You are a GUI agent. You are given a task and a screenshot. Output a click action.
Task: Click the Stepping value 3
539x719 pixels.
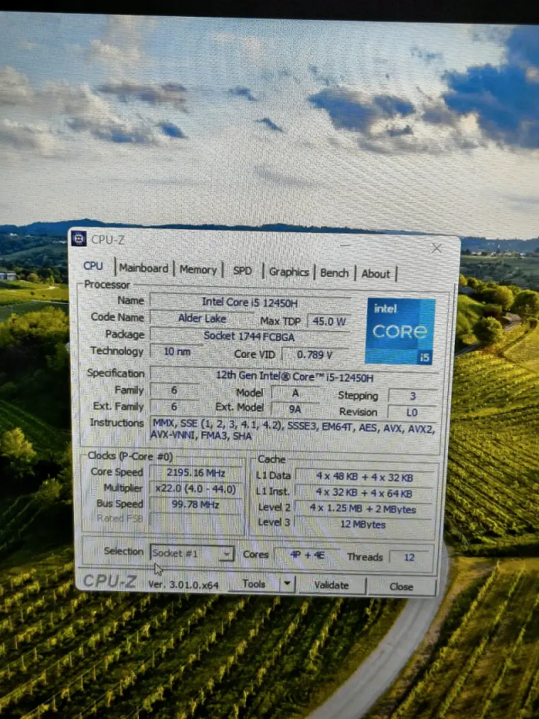click(412, 396)
